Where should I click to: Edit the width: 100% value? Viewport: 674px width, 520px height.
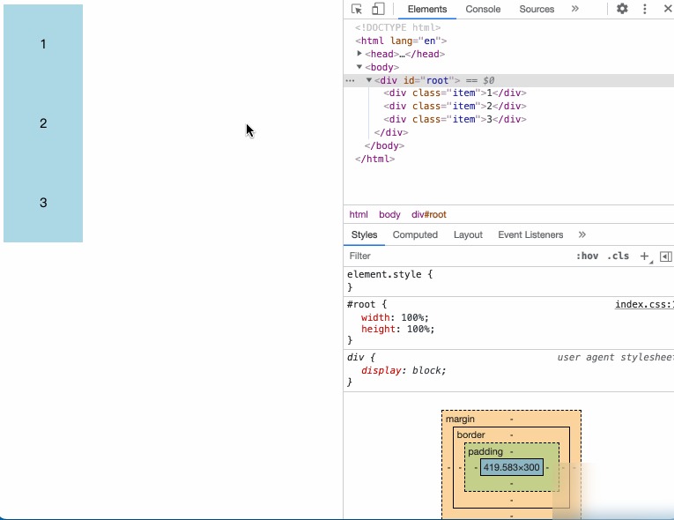(x=413, y=317)
